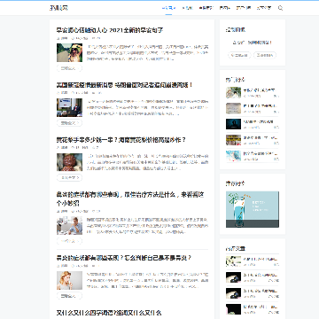Open thumbnail of woman in sunglasses on road
This screenshot has width=319, height=319.
pos(69,52)
